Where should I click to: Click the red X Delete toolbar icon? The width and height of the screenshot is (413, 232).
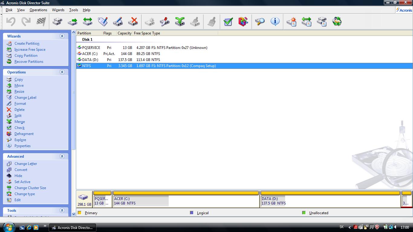[x=133, y=21]
